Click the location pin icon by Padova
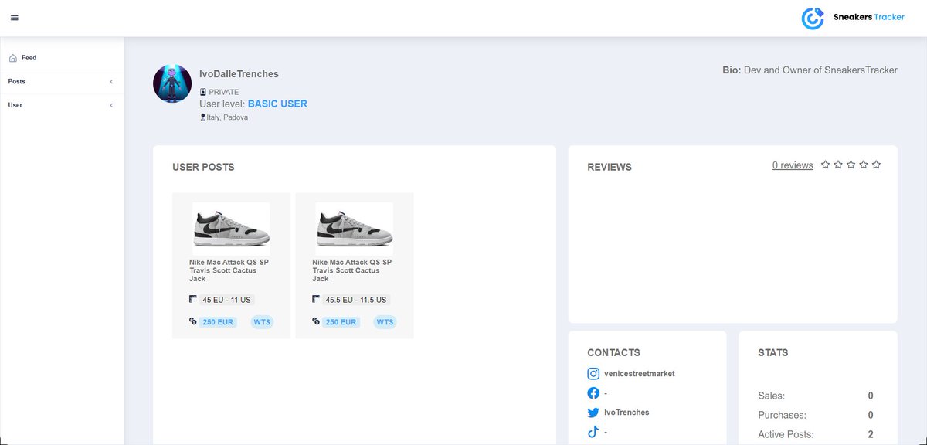Screen dimensions: 927x445 (202, 117)
